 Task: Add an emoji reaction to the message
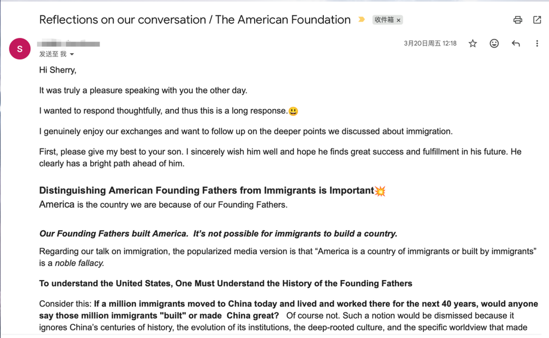pyautogui.click(x=494, y=43)
